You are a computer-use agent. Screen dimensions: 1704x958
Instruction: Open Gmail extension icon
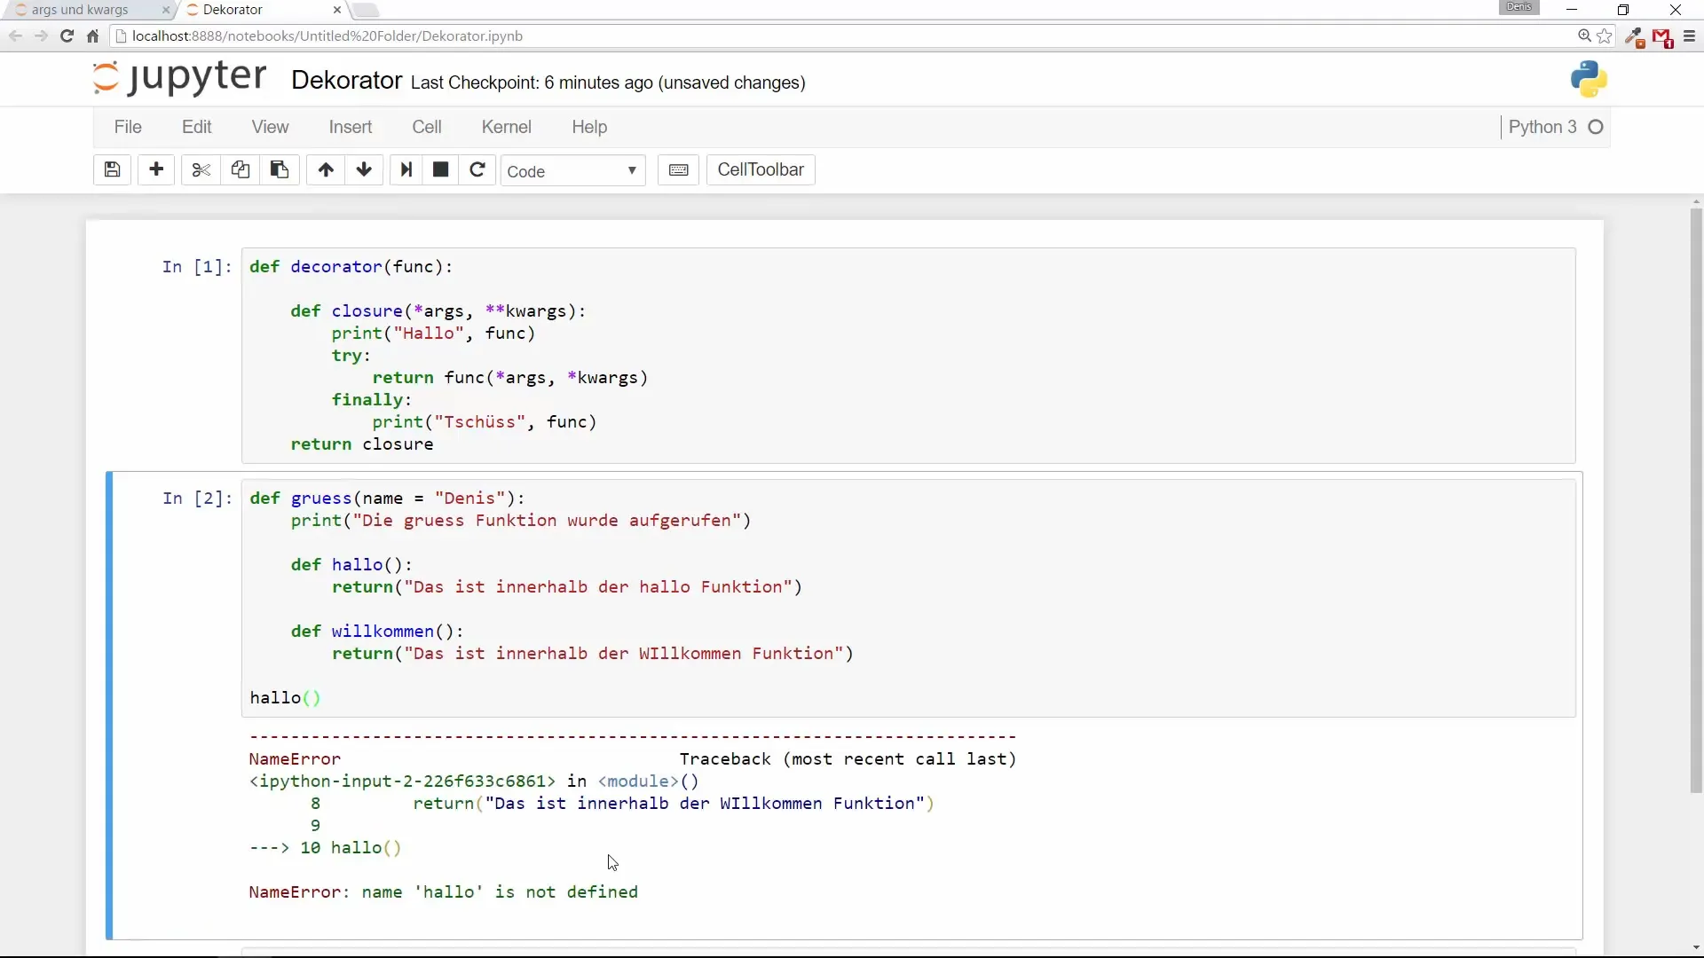coord(1662,37)
